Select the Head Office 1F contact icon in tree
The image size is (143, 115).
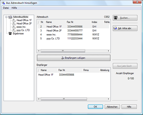tap(14, 20)
